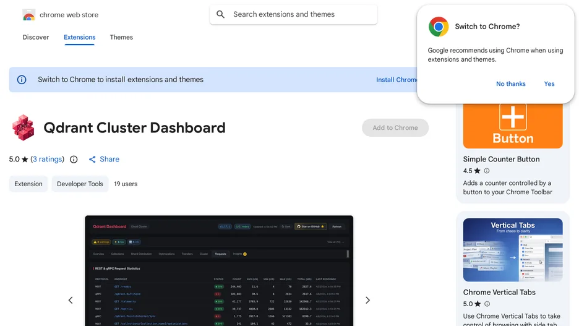Open the 3 ratings link
The width and height of the screenshot is (579, 326).
point(48,159)
